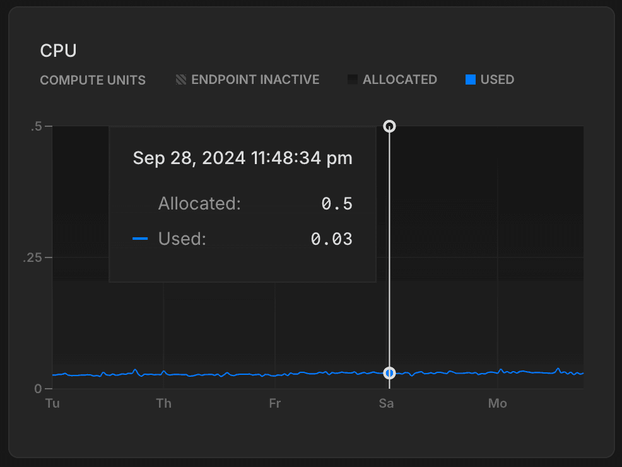Select the crosshair handle at the chart top
Viewport: 622px width, 467px height.
click(389, 126)
